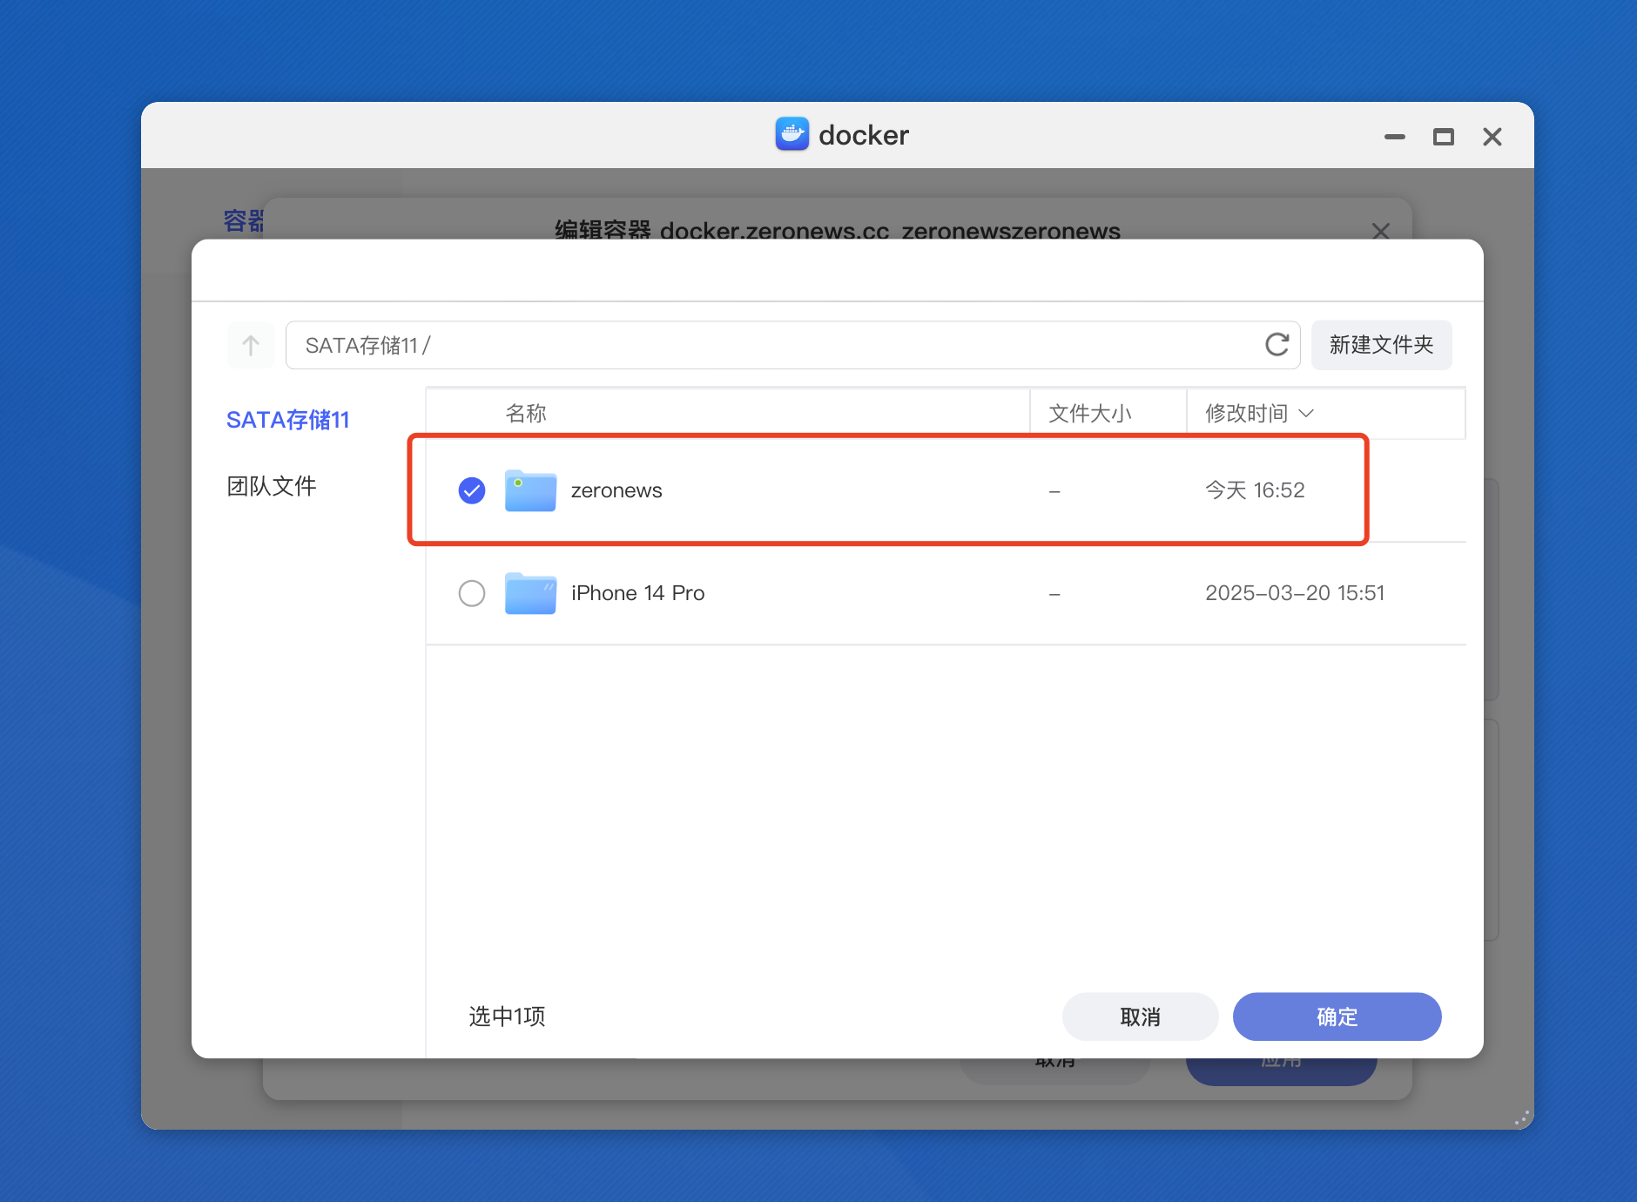Refresh the folder list
The height and width of the screenshot is (1202, 1637).
coord(1277,345)
